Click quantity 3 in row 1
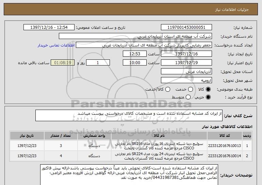 tap(61, 146)
